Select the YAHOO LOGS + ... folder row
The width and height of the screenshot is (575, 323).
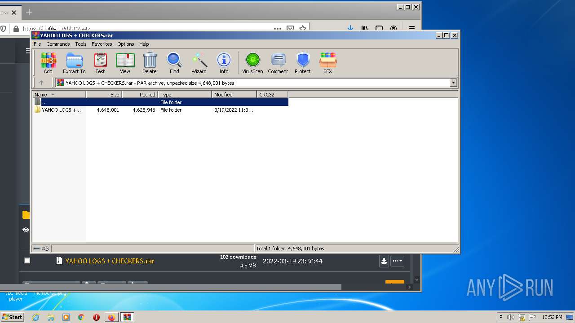(x=160, y=110)
